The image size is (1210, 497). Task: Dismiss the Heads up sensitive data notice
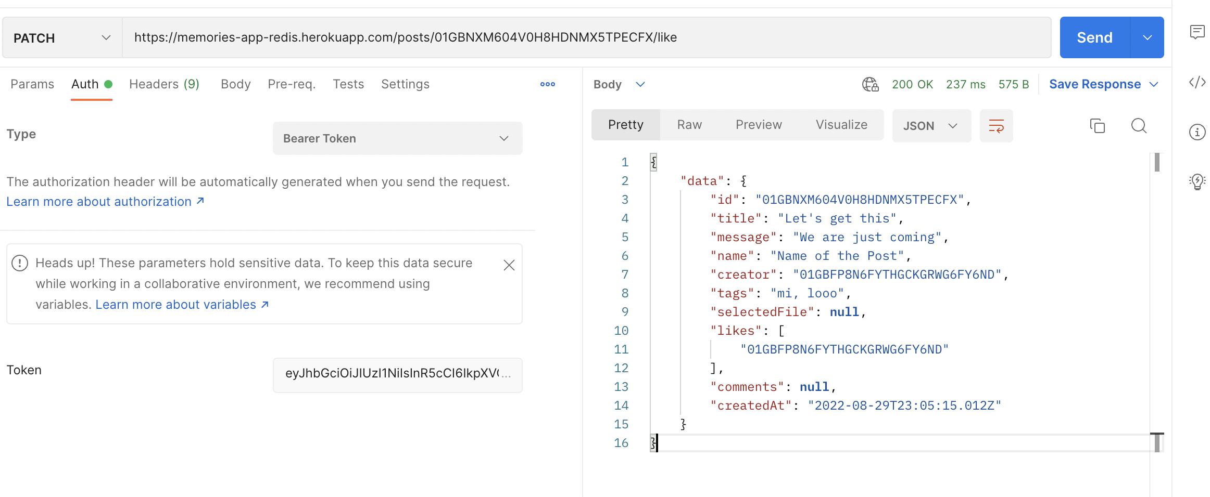click(x=509, y=265)
